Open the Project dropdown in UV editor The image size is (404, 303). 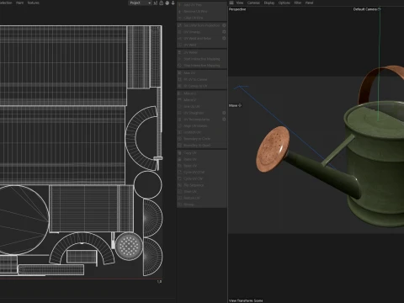click(x=140, y=3)
